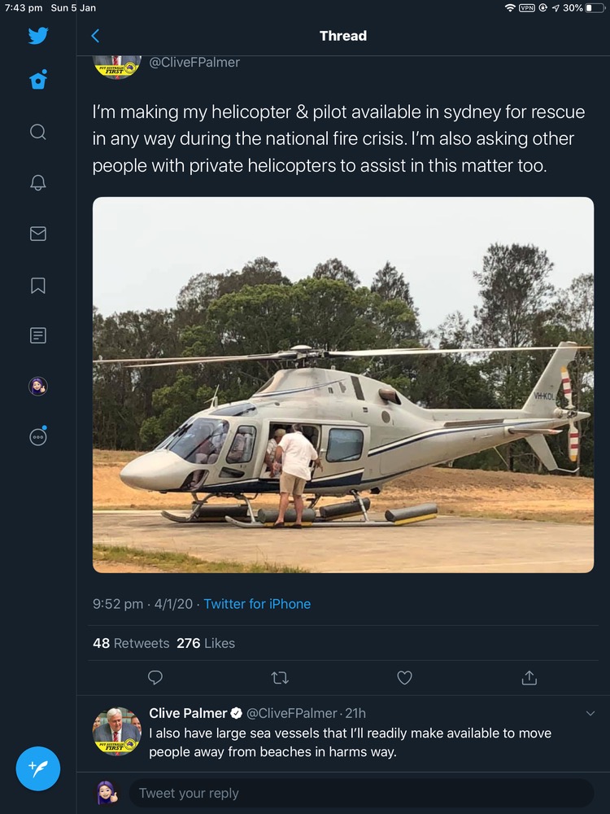610x814 pixels.
Task: View the 48 Retweets list
Action: (131, 643)
